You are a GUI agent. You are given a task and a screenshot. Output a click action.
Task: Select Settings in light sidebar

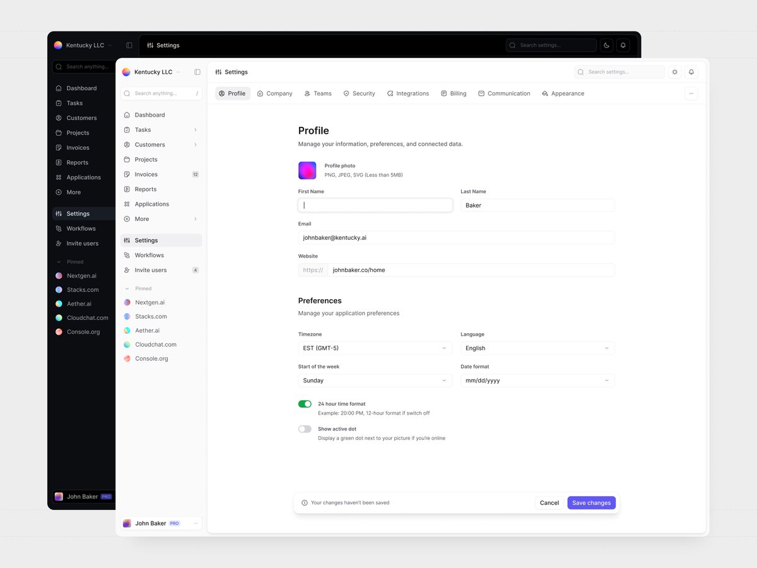click(x=161, y=240)
